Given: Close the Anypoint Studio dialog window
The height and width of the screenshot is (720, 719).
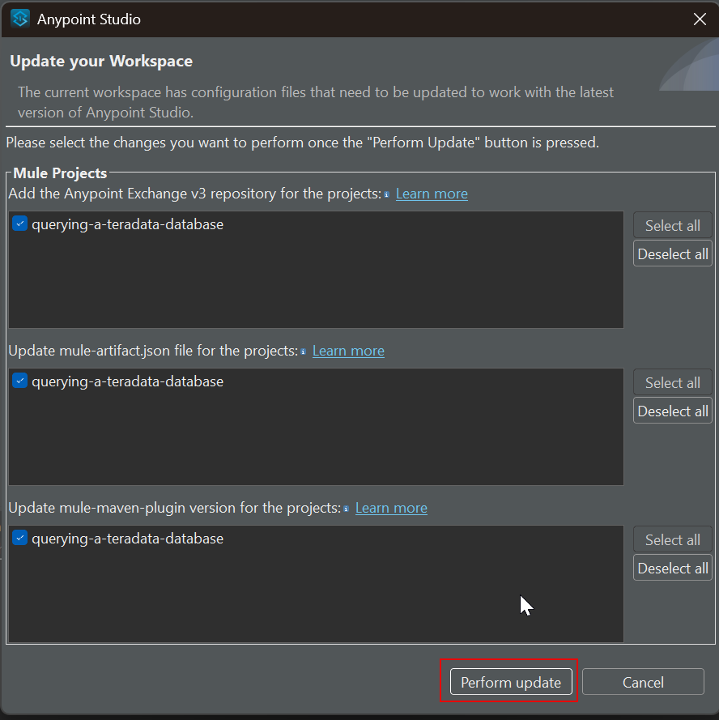Looking at the screenshot, I should (700, 19).
